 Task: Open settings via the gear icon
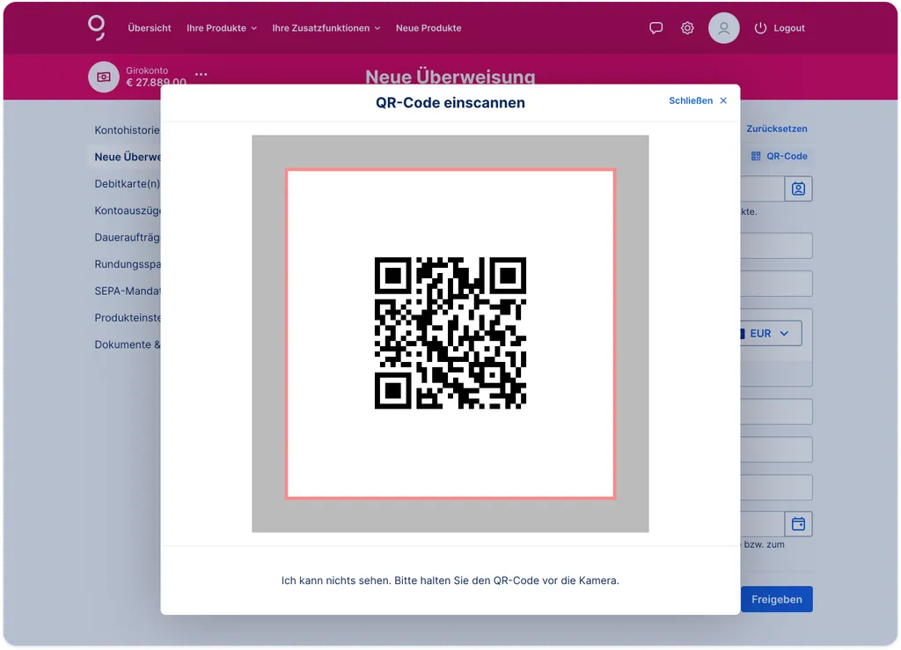click(687, 28)
